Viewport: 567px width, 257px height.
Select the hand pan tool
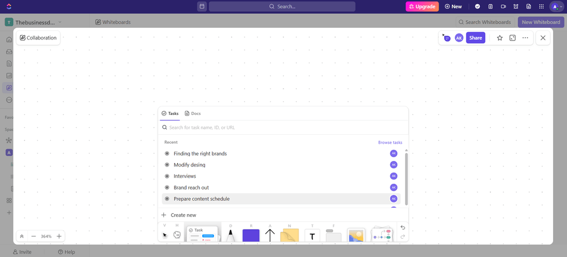click(177, 235)
